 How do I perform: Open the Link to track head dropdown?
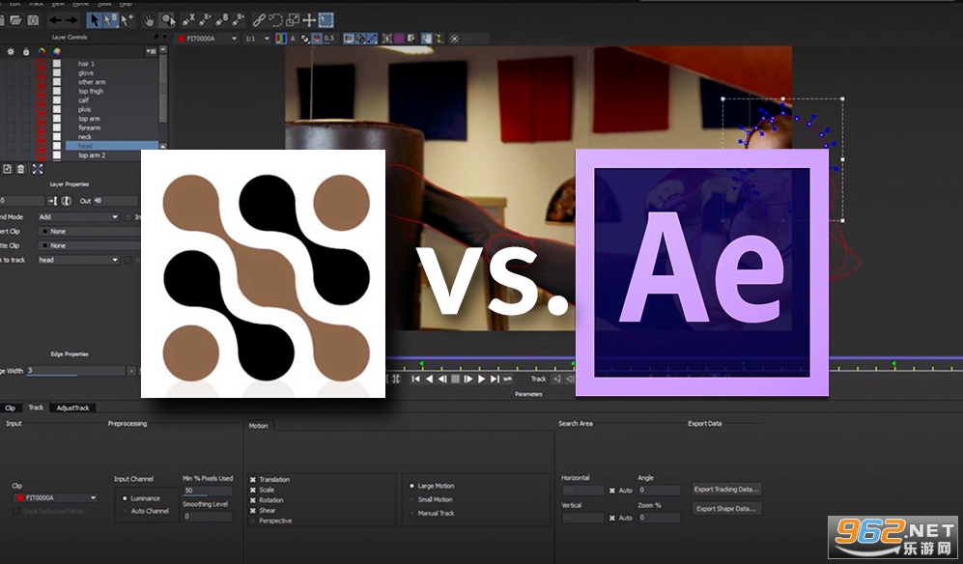(78, 260)
